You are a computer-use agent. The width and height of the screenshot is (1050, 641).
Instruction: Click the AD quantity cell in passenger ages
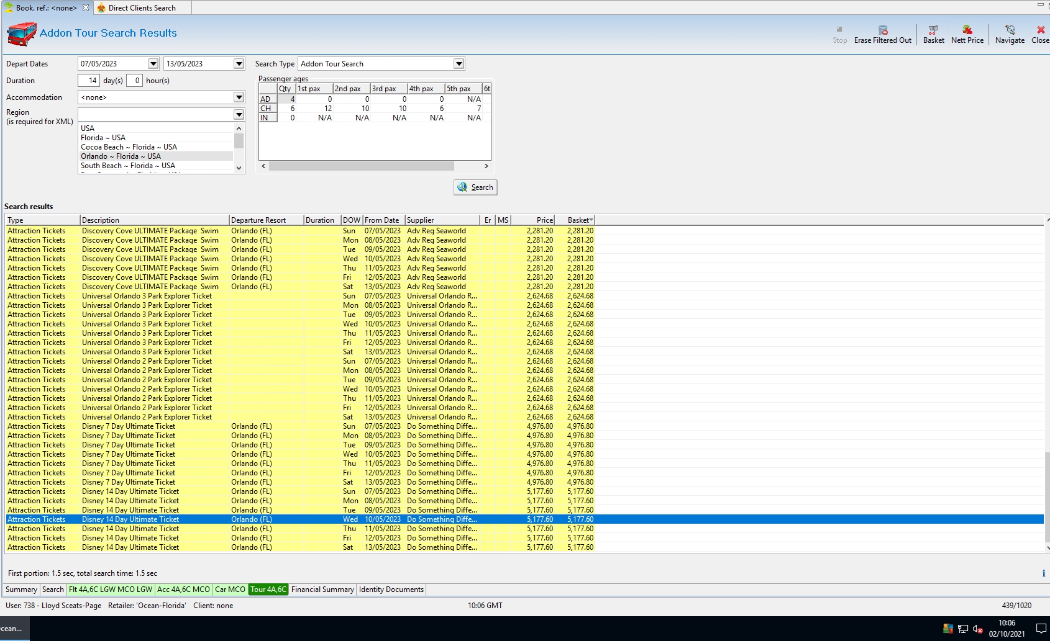click(x=286, y=99)
